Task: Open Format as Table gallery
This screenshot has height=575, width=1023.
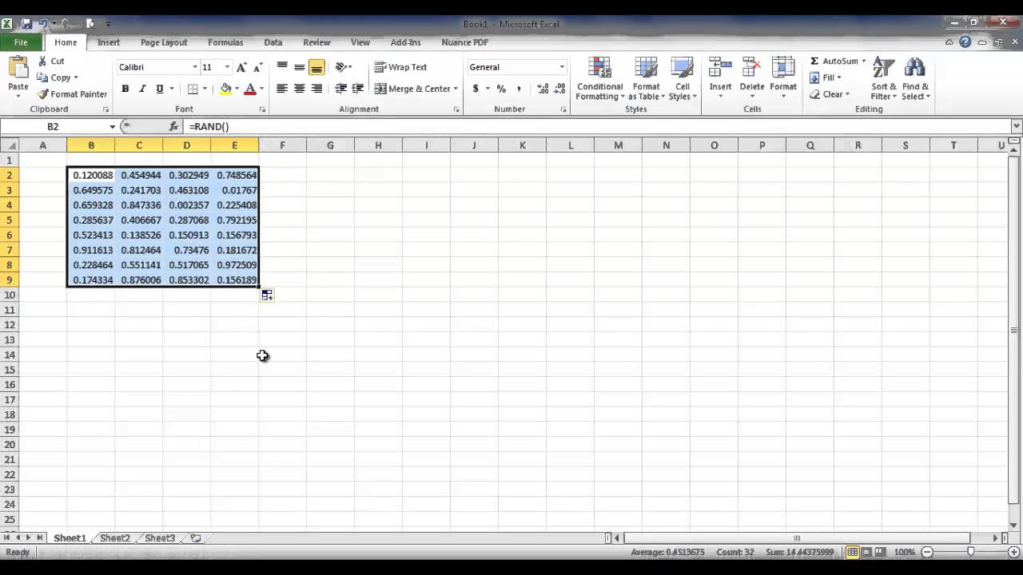Action: coord(646,79)
